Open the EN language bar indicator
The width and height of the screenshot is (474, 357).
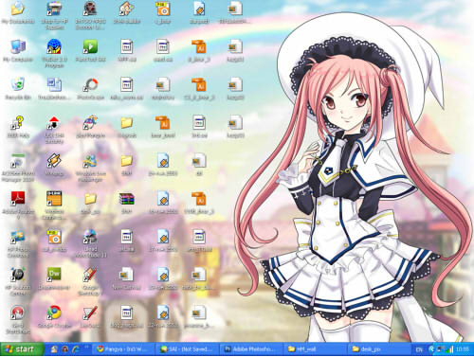(x=419, y=349)
